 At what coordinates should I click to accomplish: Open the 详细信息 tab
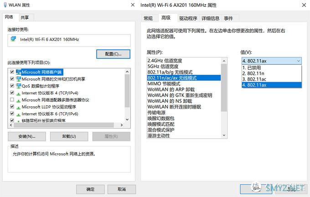(x=211, y=18)
